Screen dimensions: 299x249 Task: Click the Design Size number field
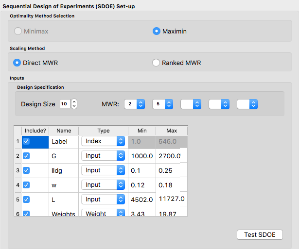click(x=65, y=104)
